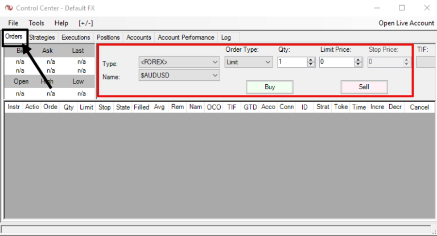Screen dimensions: 437x236
Task: Sort by Time column header
Action: pyautogui.click(x=359, y=107)
